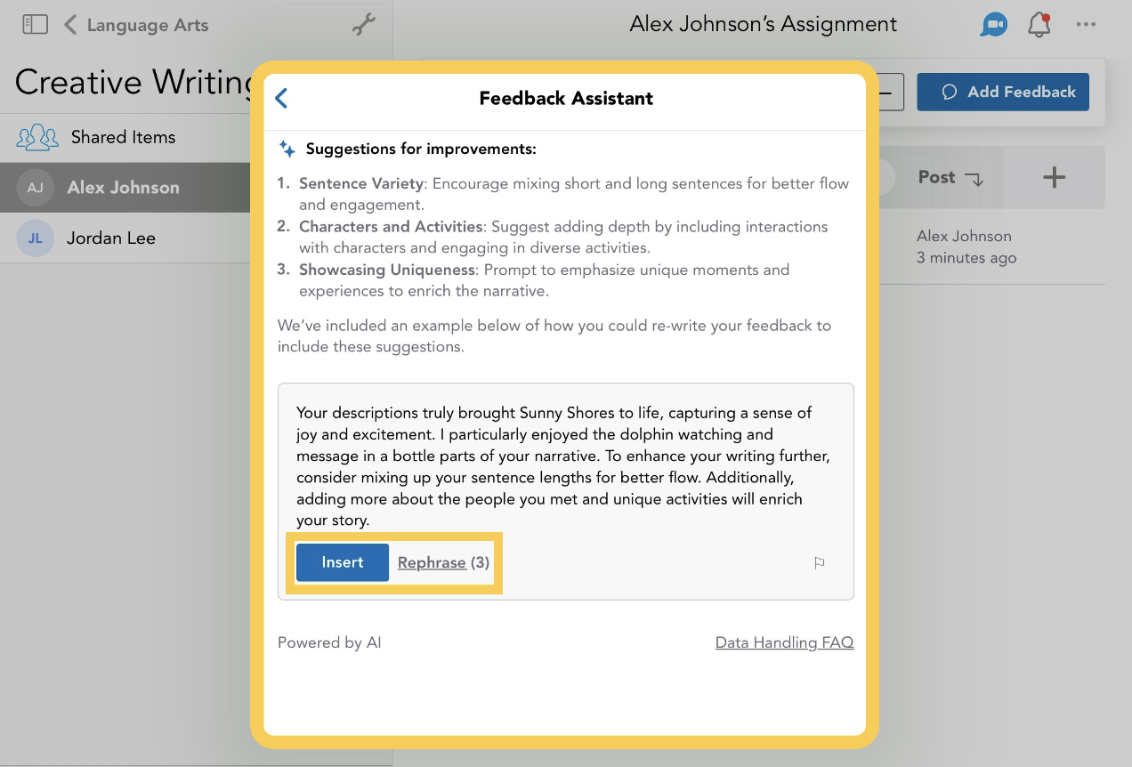1132x767 pixels.
Task: Click the '3 minutes ago' timestamp
Action: click(966, 258)
